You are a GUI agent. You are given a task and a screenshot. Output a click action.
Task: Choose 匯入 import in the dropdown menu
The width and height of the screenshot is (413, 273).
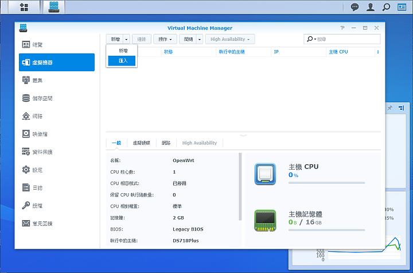(x=122, y=61)
